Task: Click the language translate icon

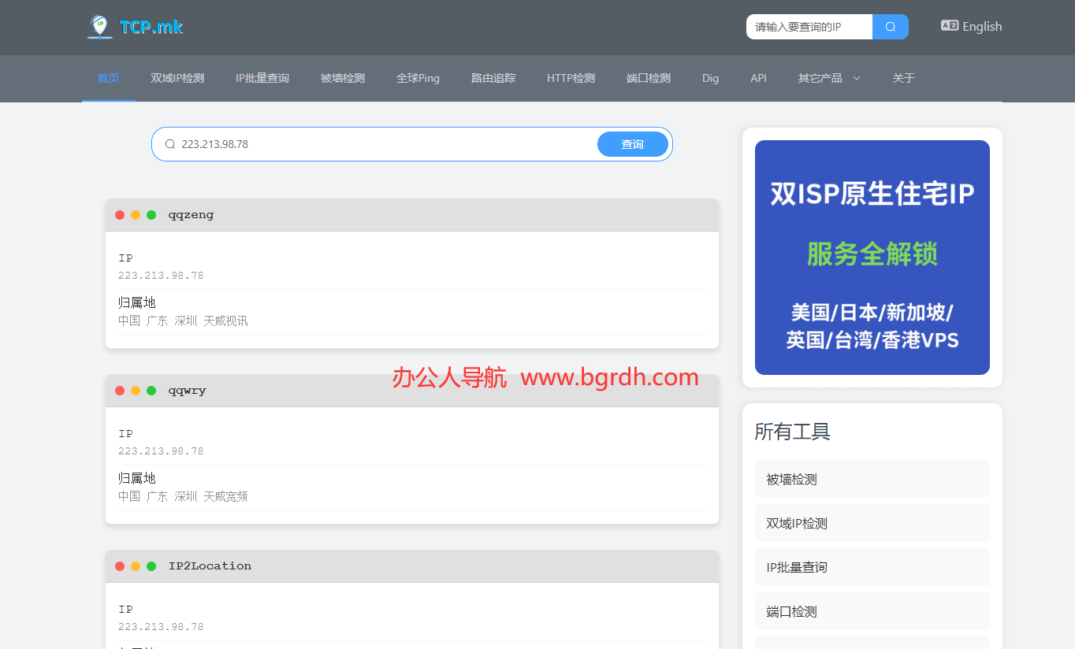Action: click(x=949, y=26)
